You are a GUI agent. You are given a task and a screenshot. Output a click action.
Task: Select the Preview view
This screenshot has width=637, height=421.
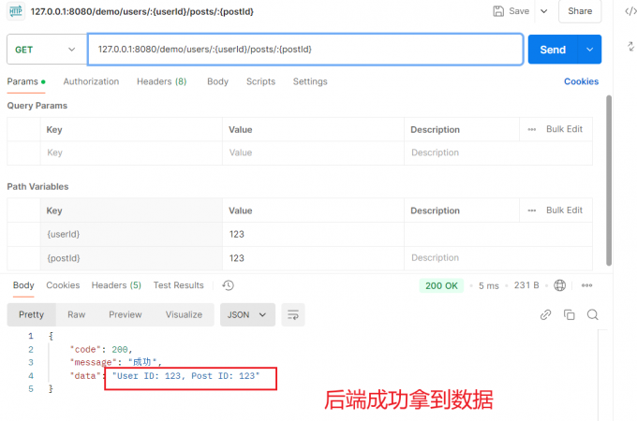click(126, 314)
